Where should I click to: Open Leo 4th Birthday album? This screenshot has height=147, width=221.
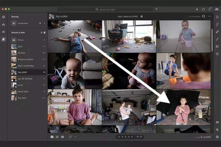[x=28, y=79]
